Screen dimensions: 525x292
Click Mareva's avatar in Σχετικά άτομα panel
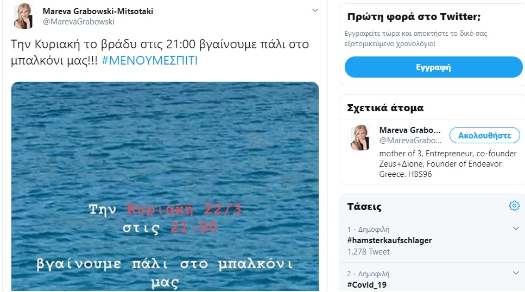pyautogui.click(x=360, y=138)
